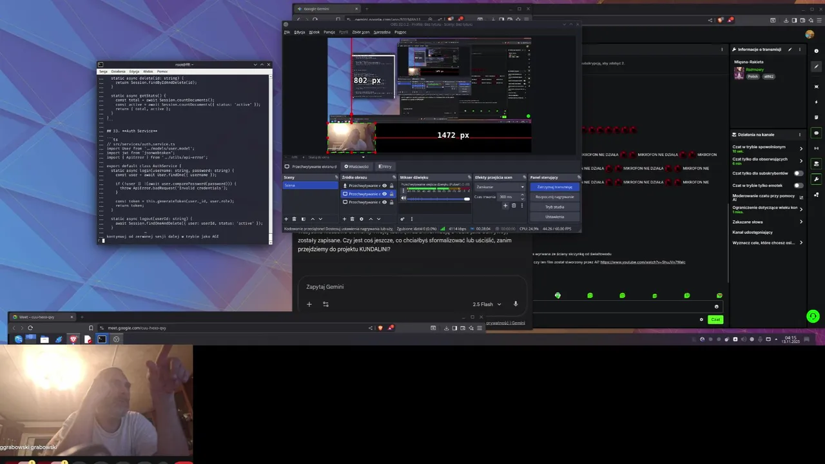
Task: Toggle Czat tylko dla subskrybentów switch
Action: coord(799,173)
